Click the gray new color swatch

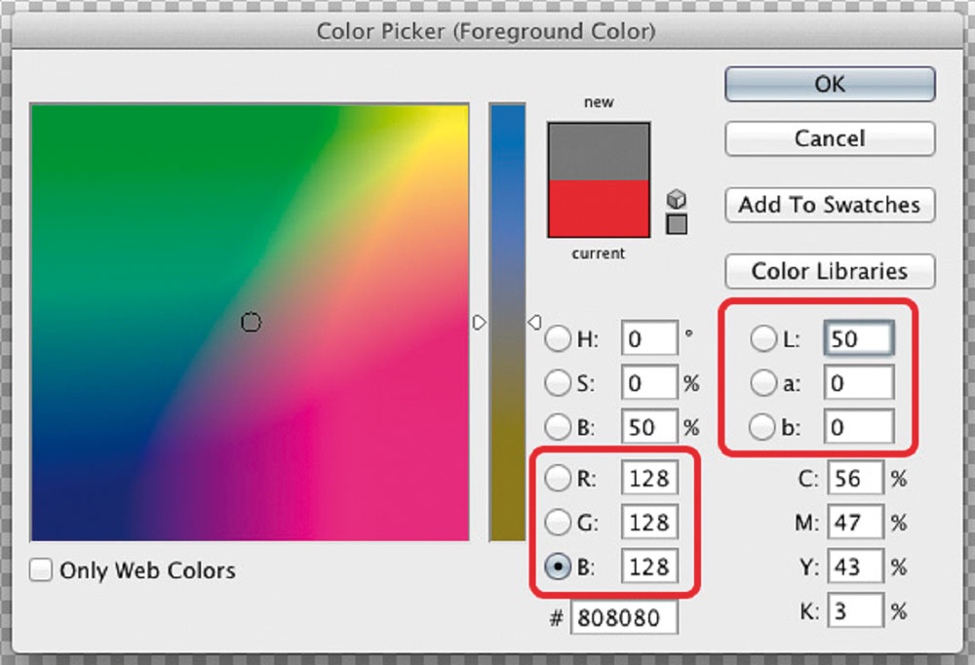(599, 151)
